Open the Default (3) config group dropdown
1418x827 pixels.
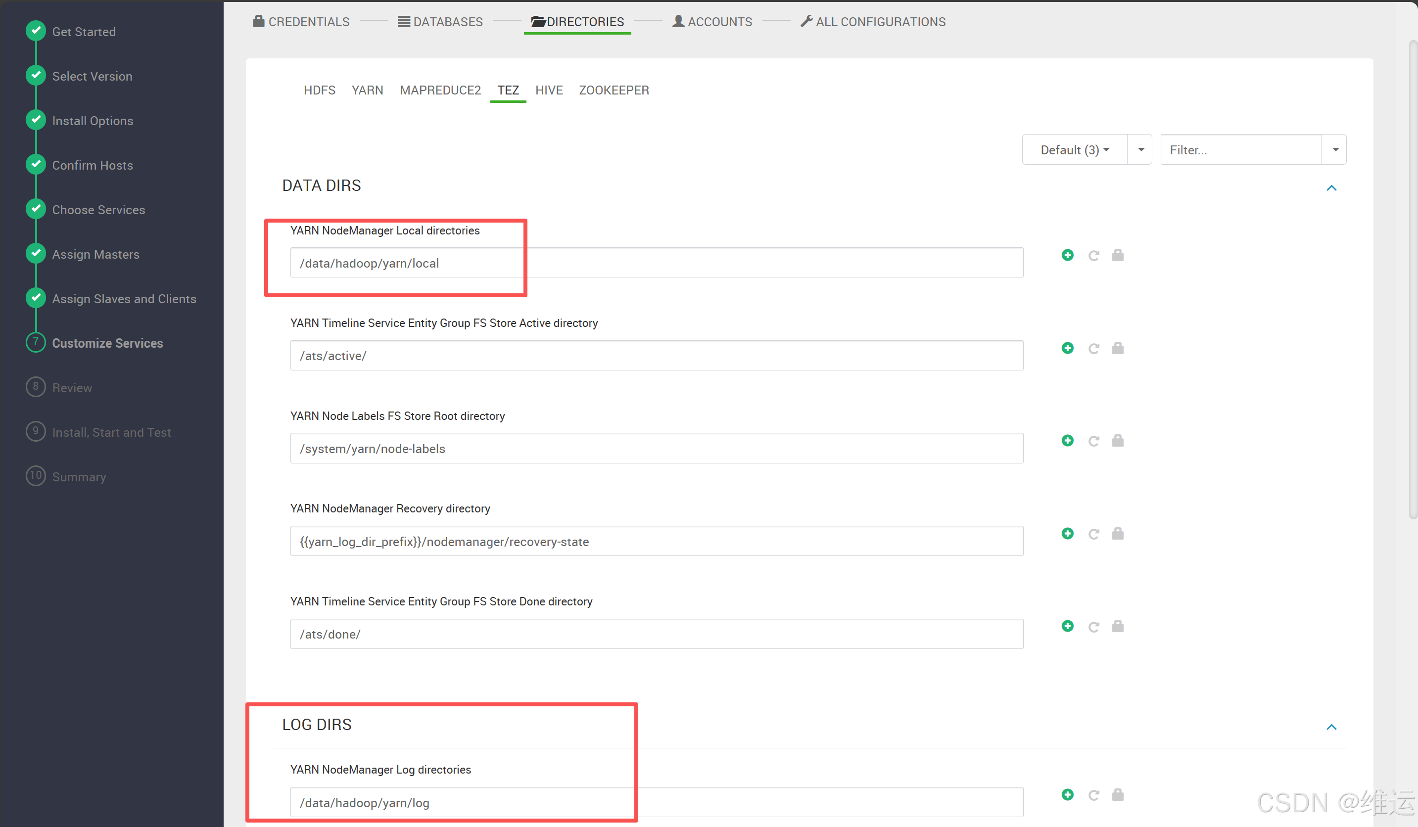1074,150
